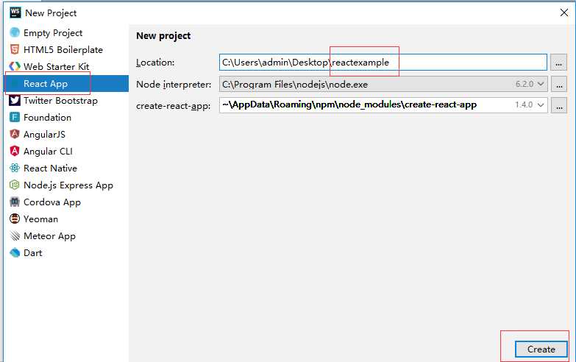576x362 pixels.
Task: Select Dart project type
Action: pos(66,252)
